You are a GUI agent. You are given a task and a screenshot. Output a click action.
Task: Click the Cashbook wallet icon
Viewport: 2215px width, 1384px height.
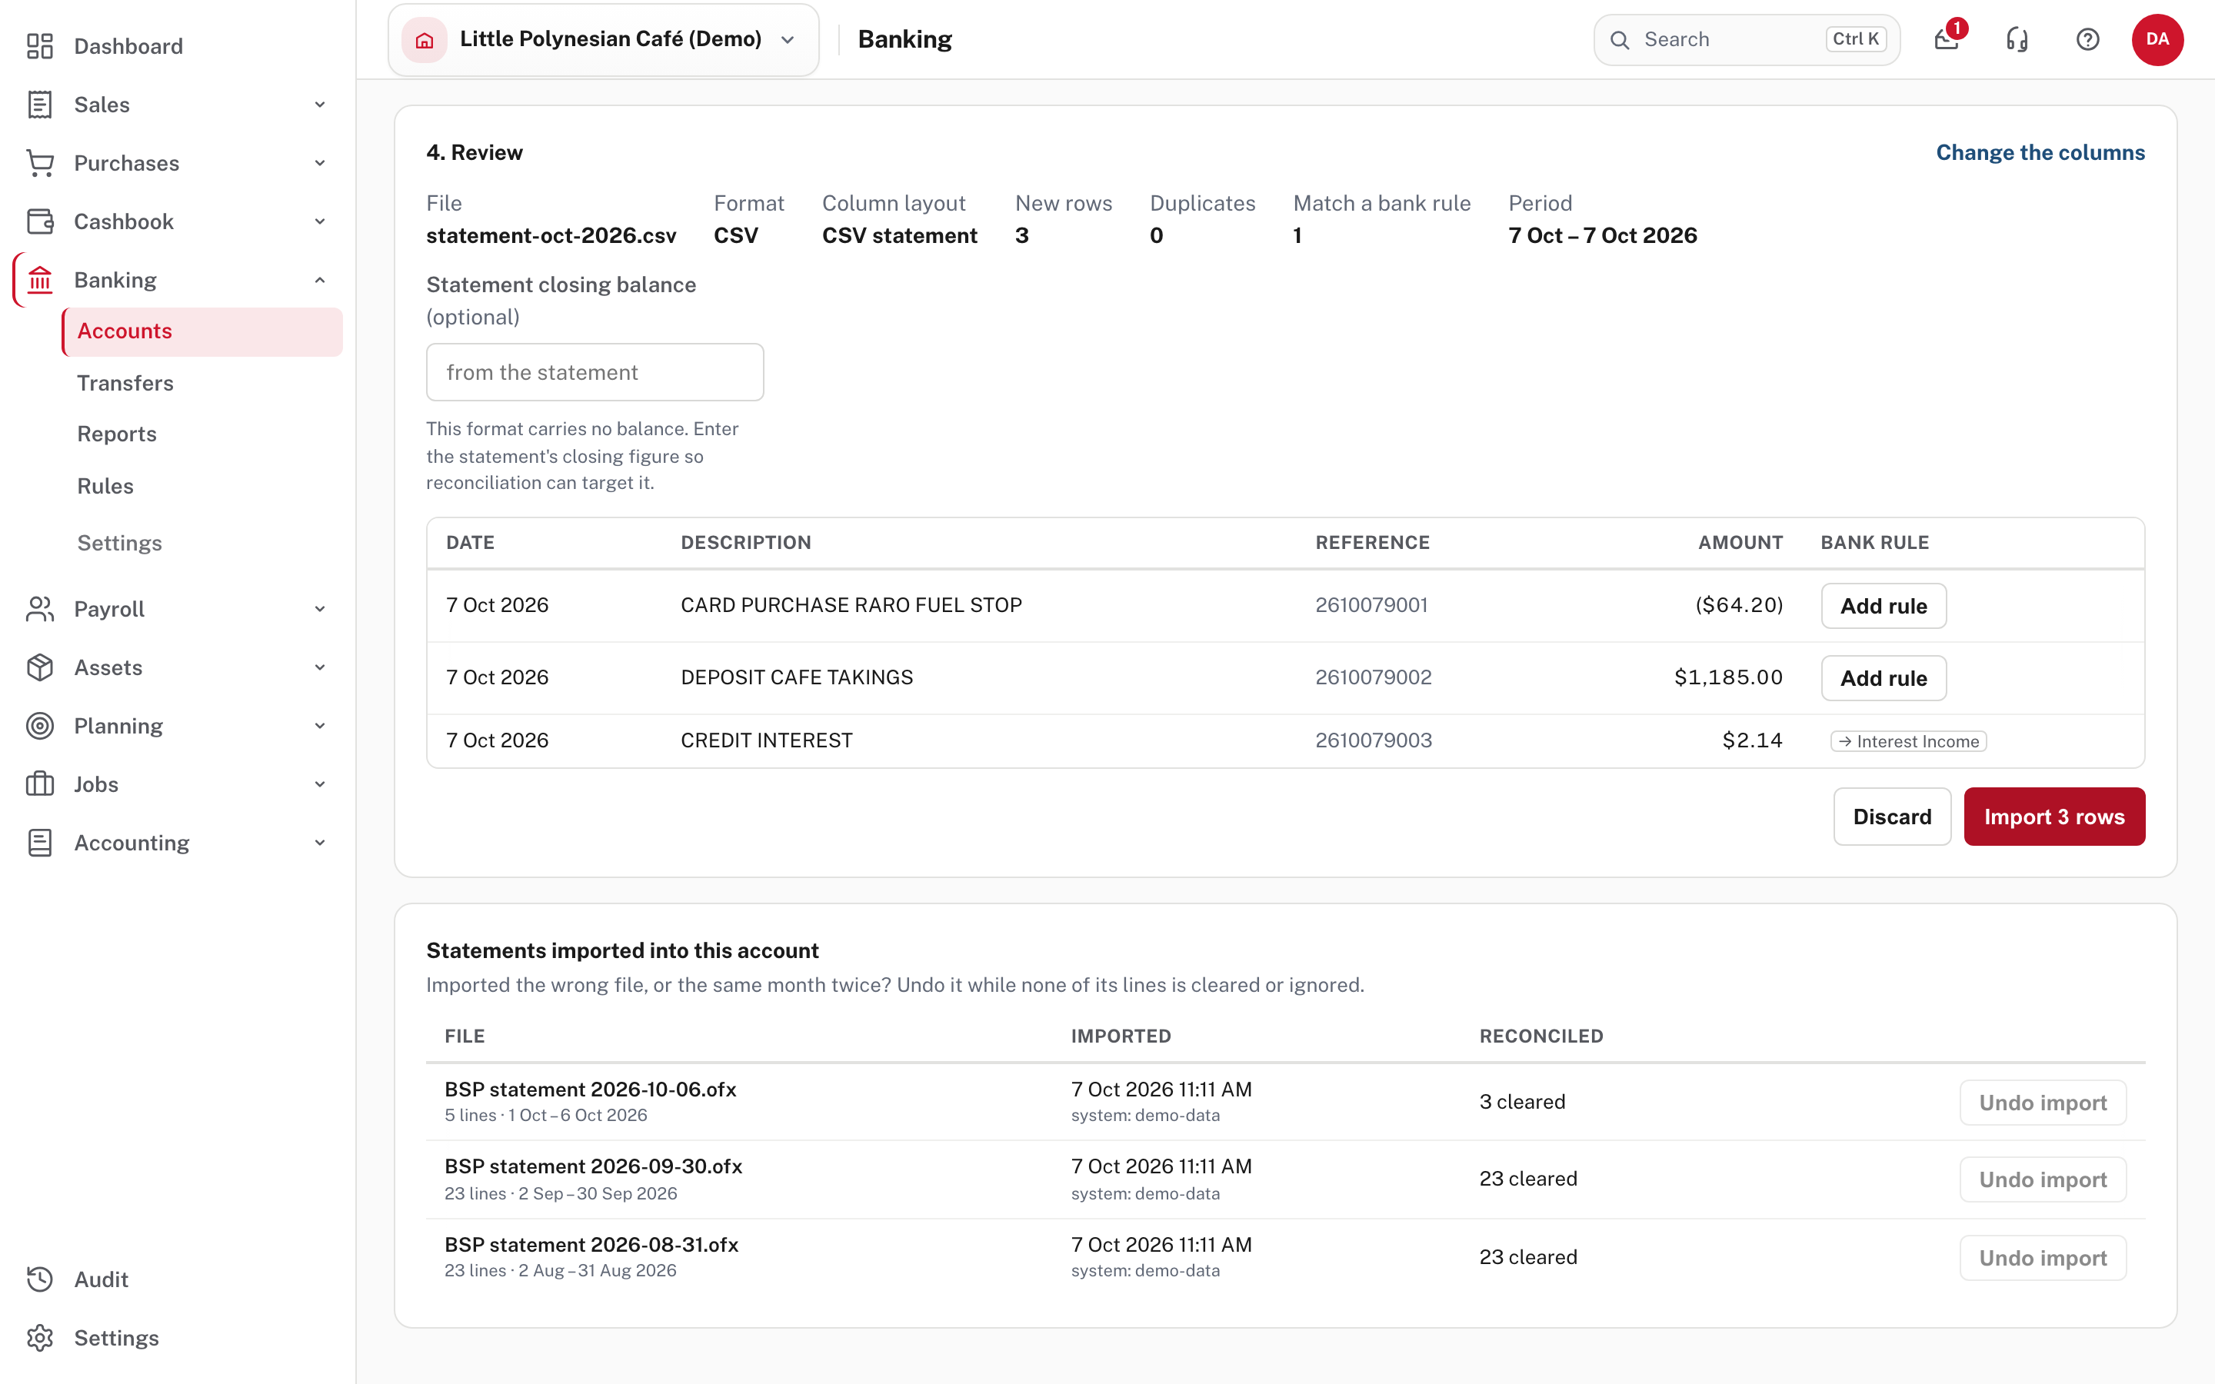pos(39,221)
